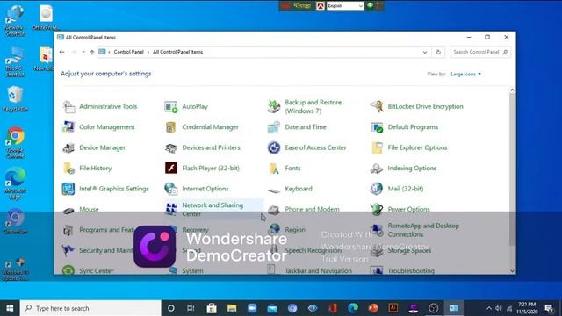Image resolution: width=562 pixels, height=316 pixels.
Task: Click the taskbar search box
Action: coord(90,308)
